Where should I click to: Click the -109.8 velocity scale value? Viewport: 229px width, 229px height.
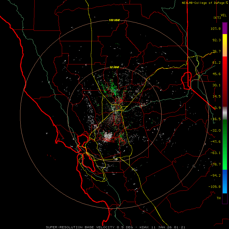[214, 187]
